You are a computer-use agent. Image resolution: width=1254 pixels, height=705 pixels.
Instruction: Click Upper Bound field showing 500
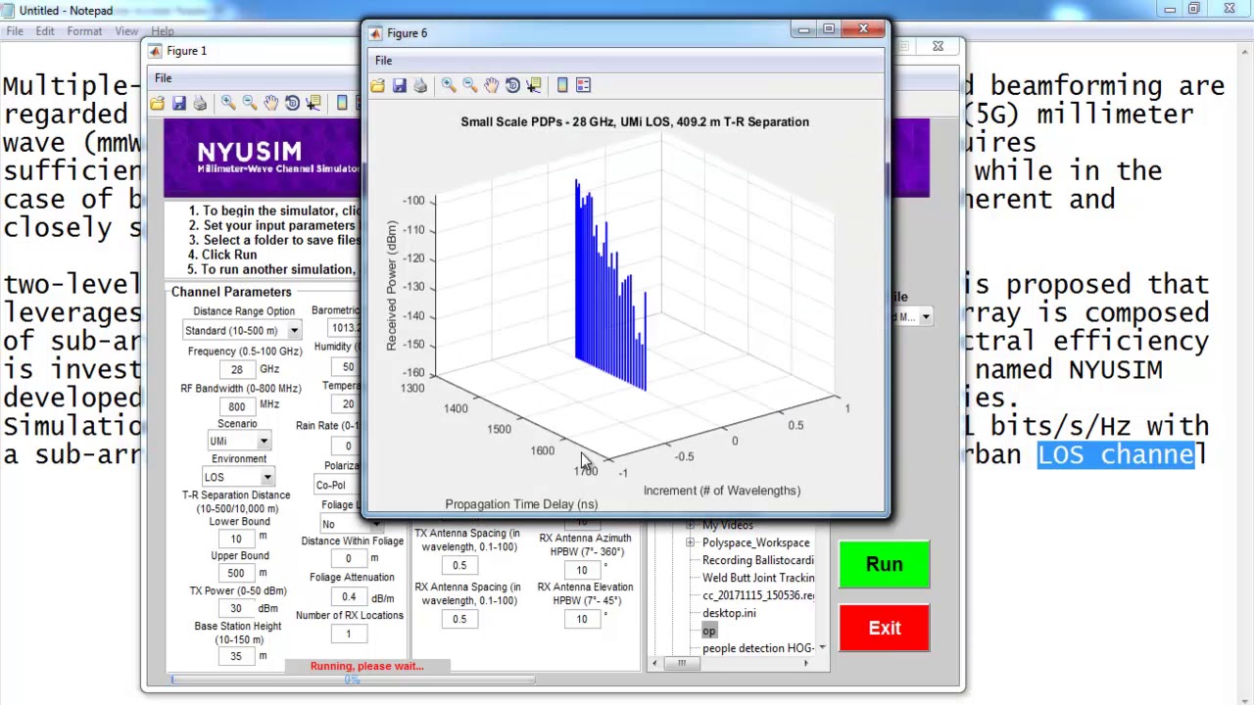coord(236,574)
